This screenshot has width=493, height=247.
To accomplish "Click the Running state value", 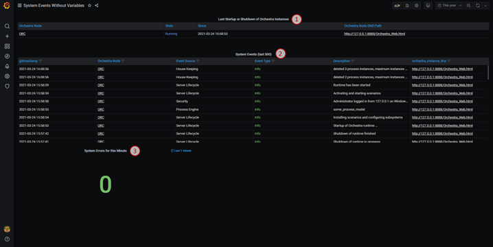I will (171, 34).
